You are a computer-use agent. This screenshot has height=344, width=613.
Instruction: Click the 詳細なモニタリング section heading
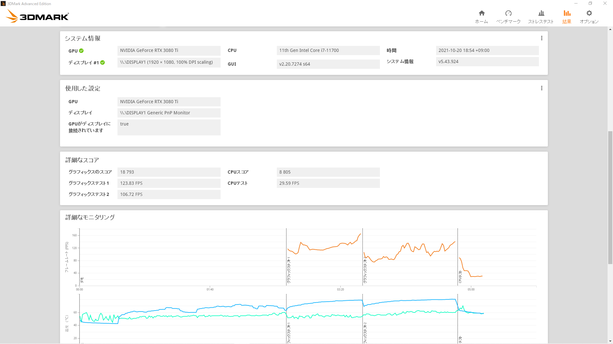click(x=90, y=217)
